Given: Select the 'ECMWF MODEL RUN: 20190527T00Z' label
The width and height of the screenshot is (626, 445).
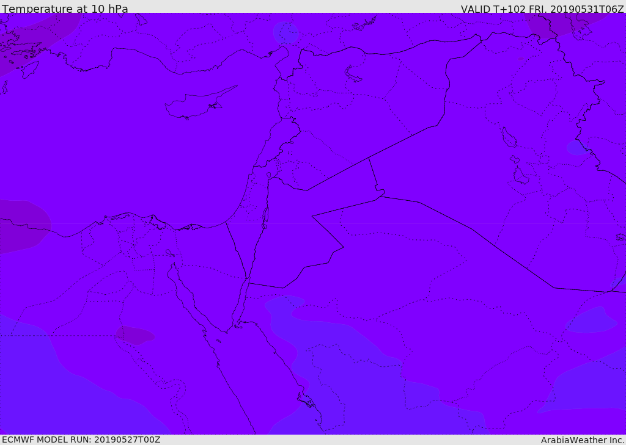Looking at the screenshot, I should [81, 440].
